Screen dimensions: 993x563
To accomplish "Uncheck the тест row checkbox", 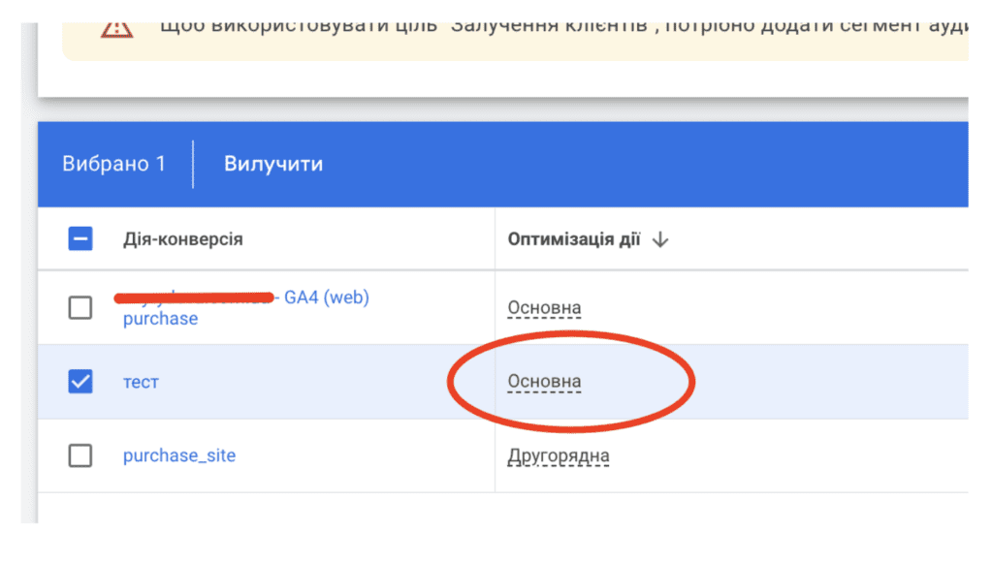I will tap(80, 382).
